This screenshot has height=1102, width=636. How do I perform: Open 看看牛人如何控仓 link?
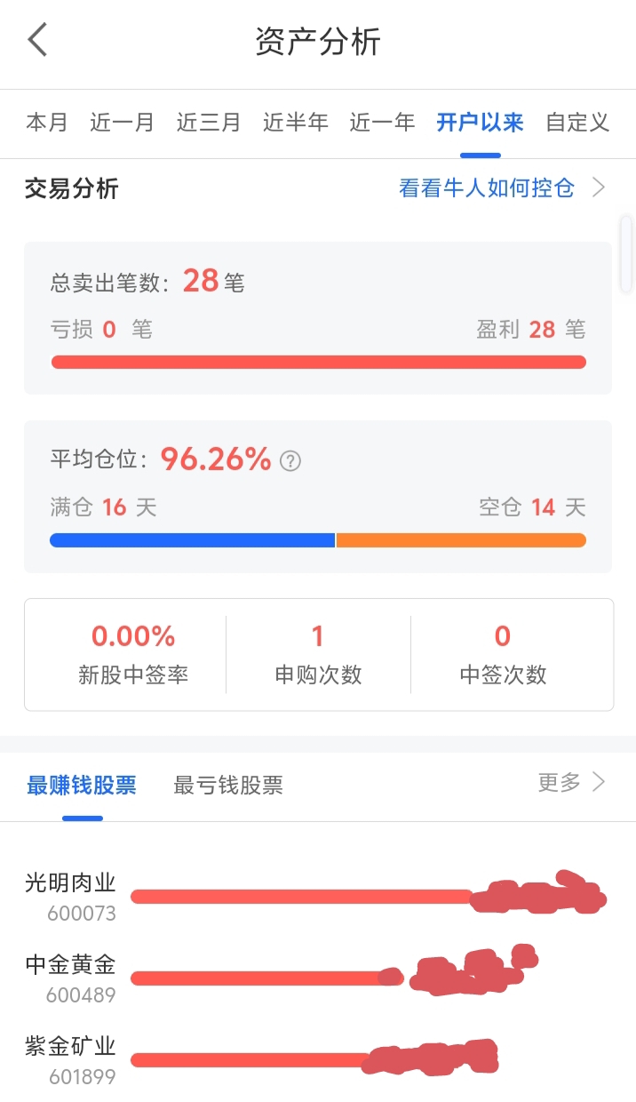coord(487,188)
